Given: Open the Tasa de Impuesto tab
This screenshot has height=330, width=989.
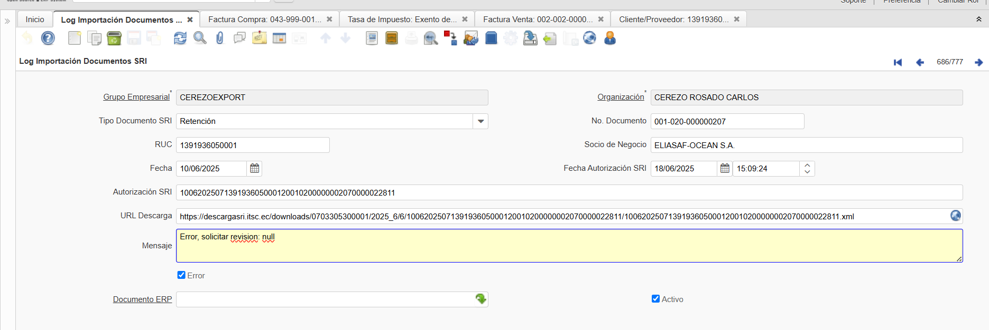Looking at the screenshot, I should click(x=402, y=20).
